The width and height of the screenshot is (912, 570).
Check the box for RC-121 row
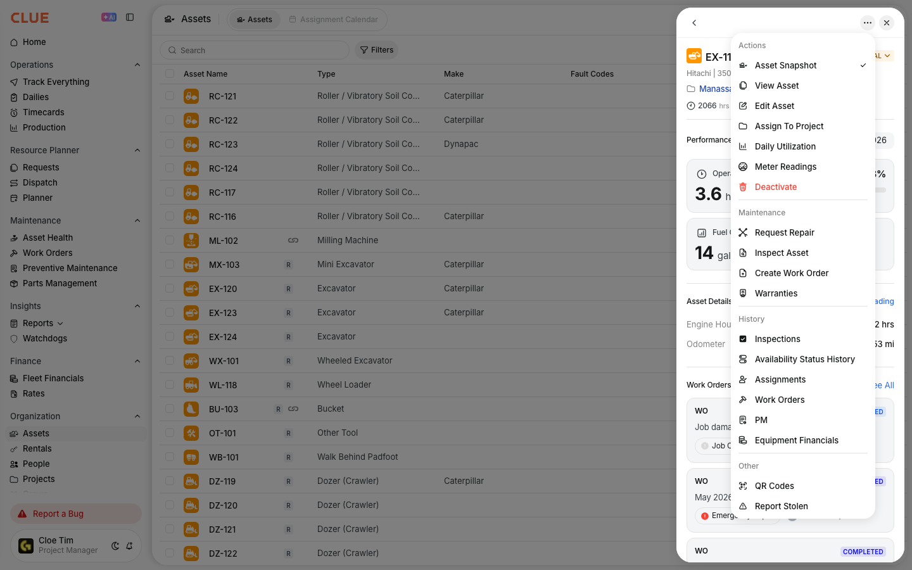pos(170,96)
